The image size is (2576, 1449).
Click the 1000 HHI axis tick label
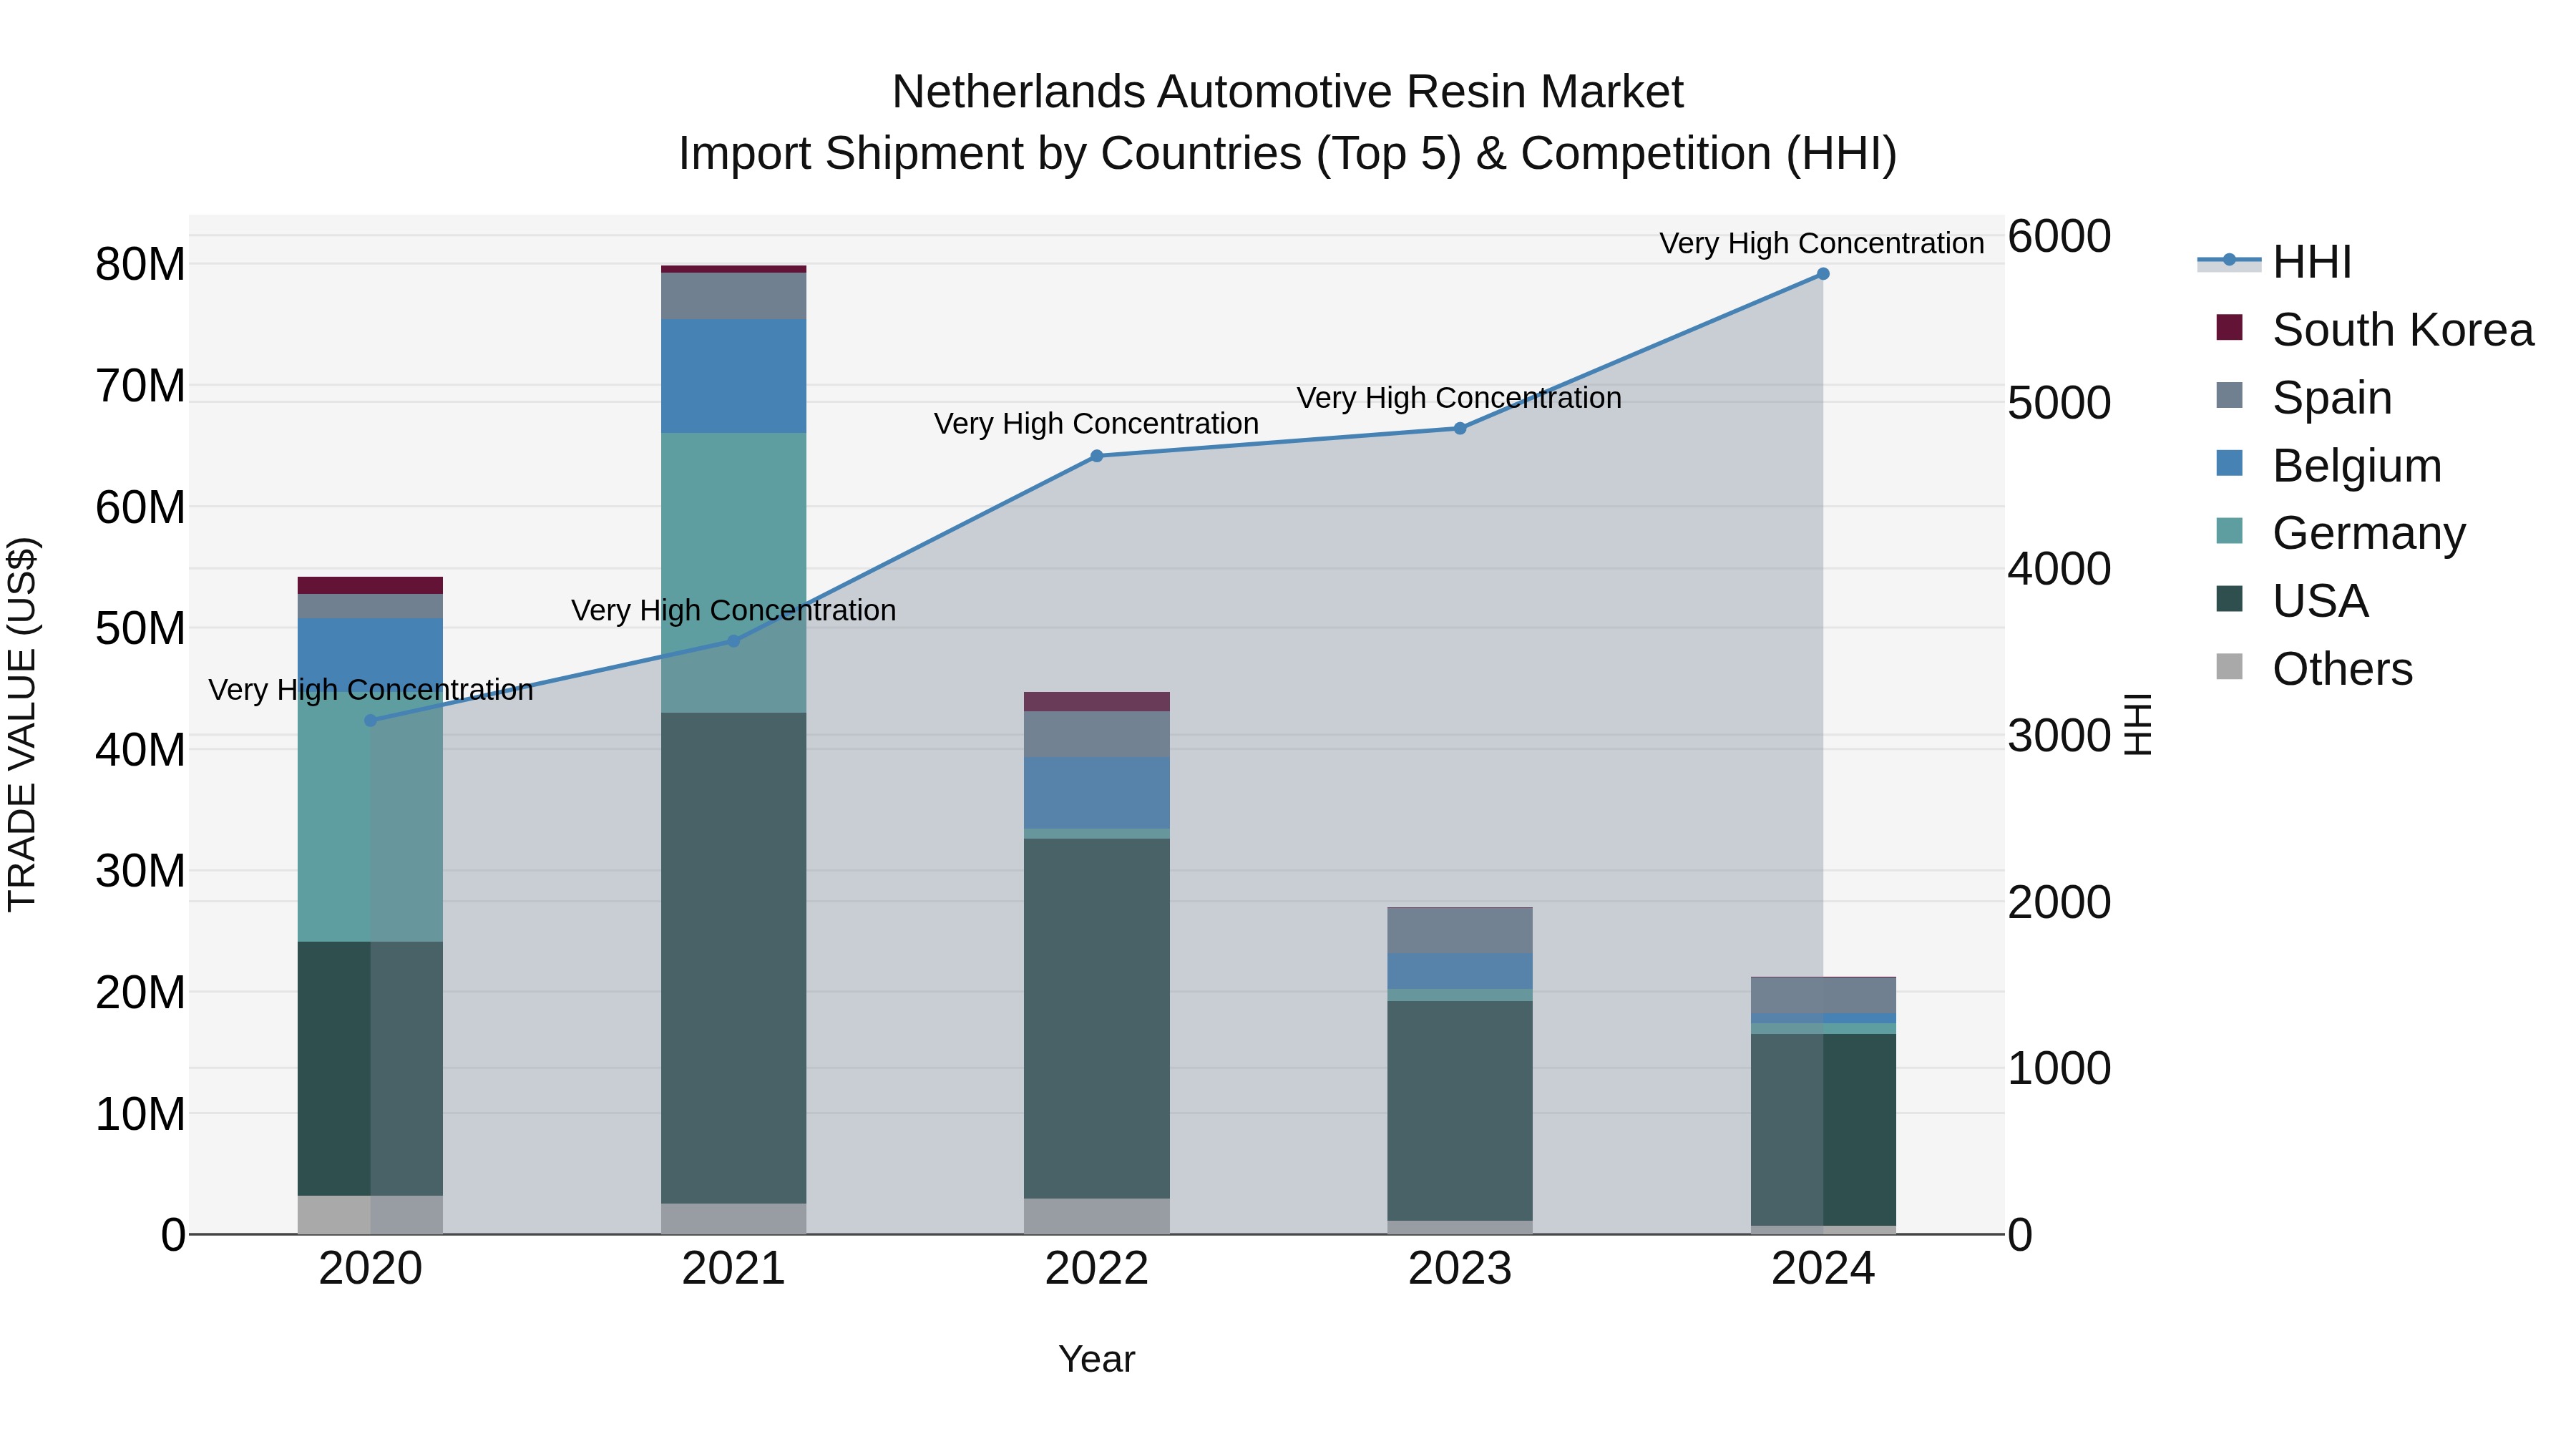pyautogui.click(x=2060, y=1069)
